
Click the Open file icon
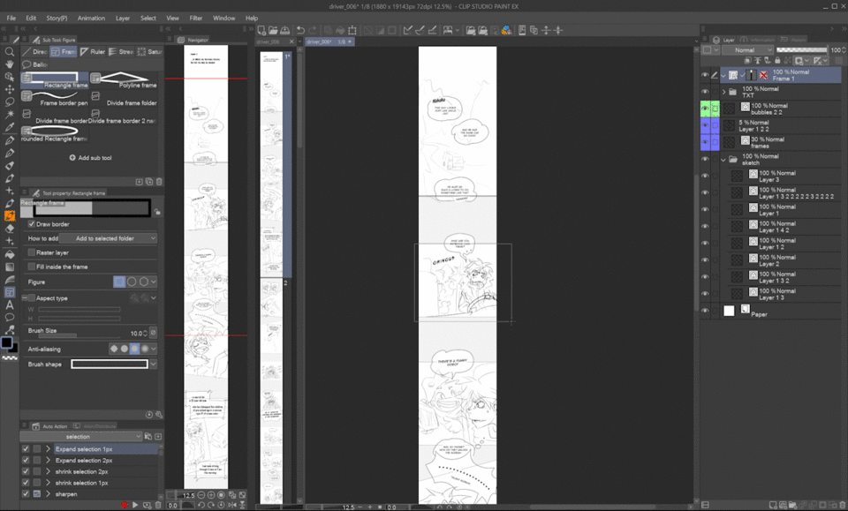pyautogui.click(x=273, y=30)
